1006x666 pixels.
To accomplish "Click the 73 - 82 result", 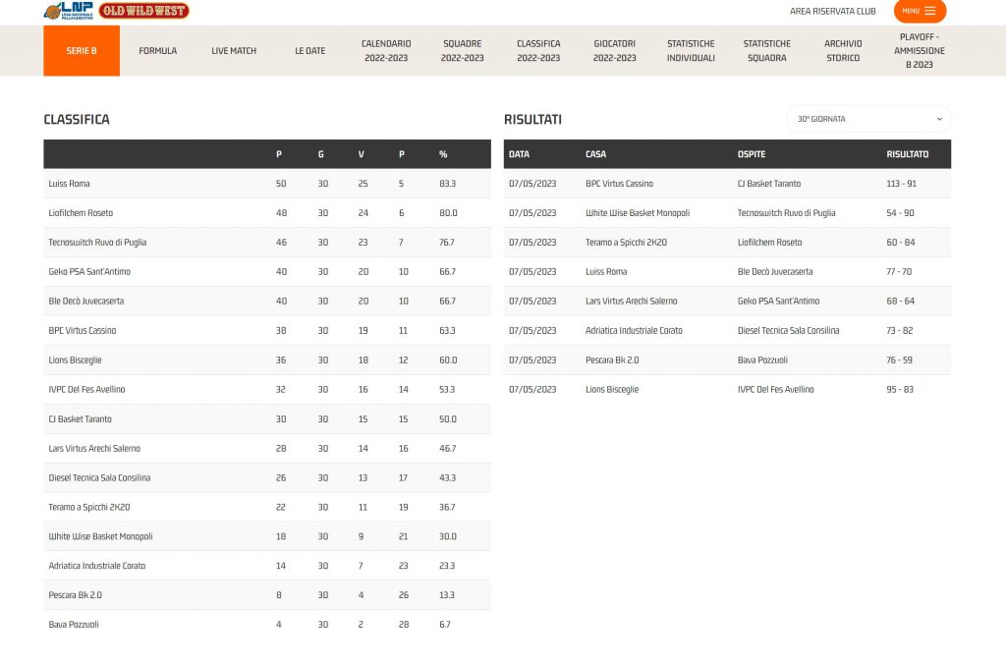I will coord(900,330).
